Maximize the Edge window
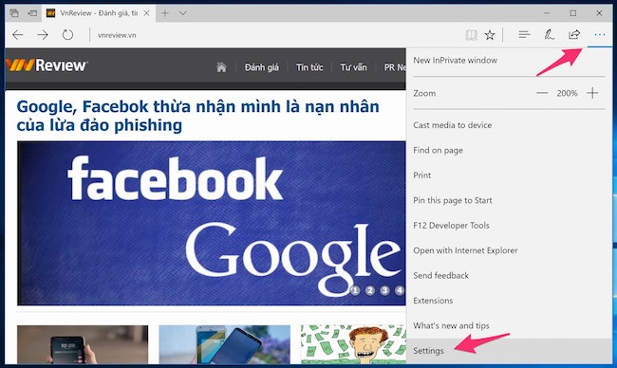 tap(573, 13)
